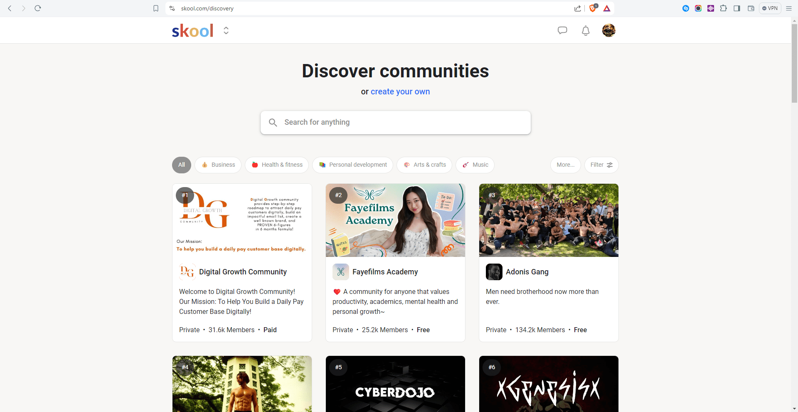Click the Adonis Gang title
This screenshot has width=798, height=412.
click(x=527, y=272)
